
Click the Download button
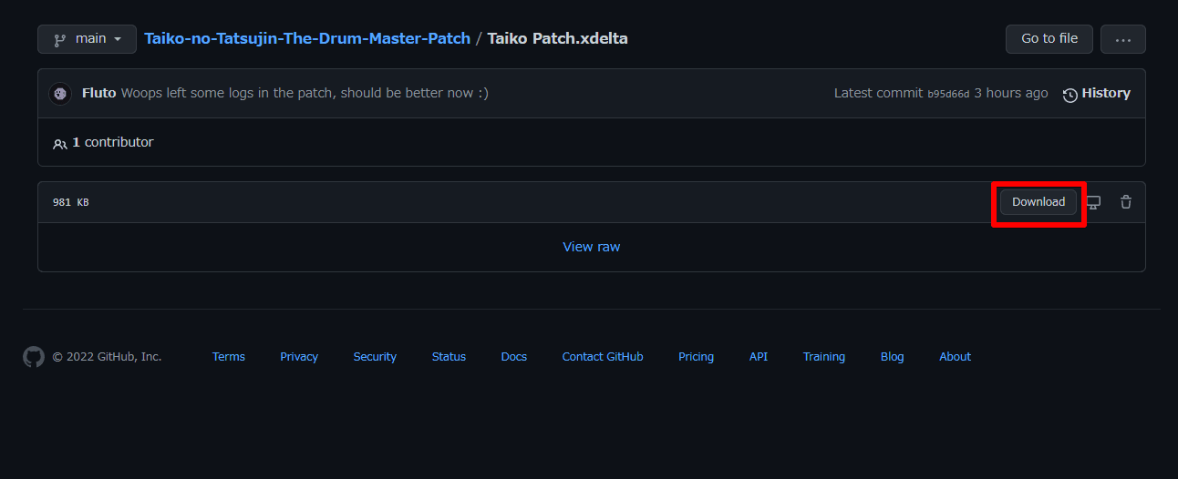[1038, 202]
